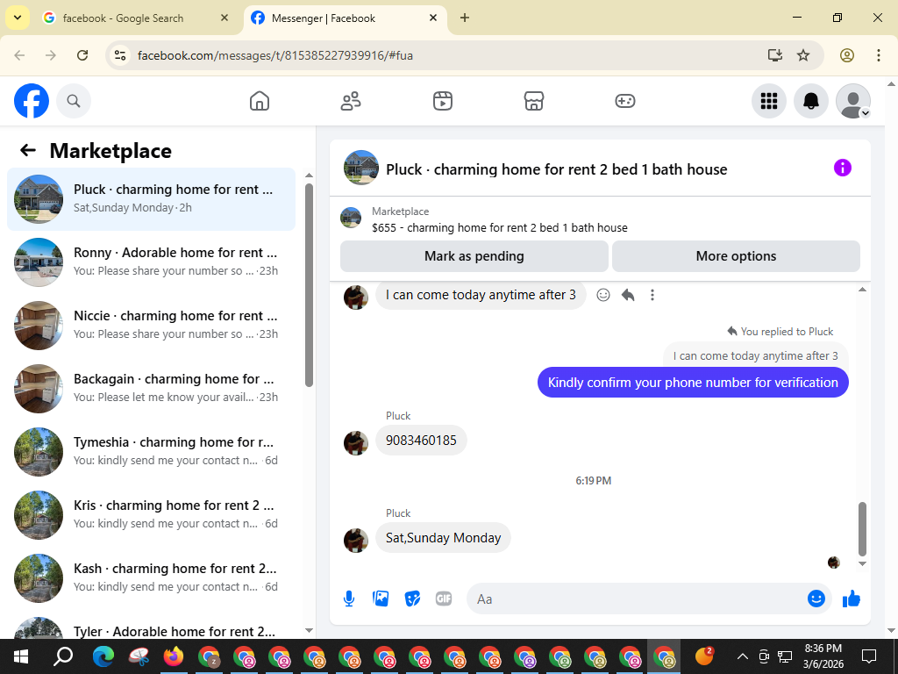Open more options for 'I can come today' message
Viewport: 898px width, 674px height.
coord(652,295)
